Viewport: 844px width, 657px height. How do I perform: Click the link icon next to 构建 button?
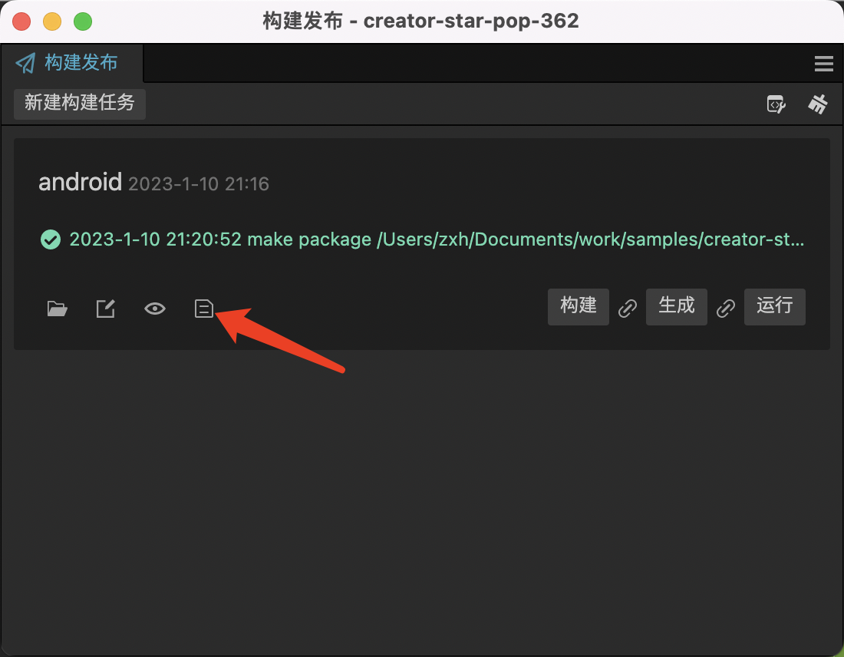(x=628, y=307)
